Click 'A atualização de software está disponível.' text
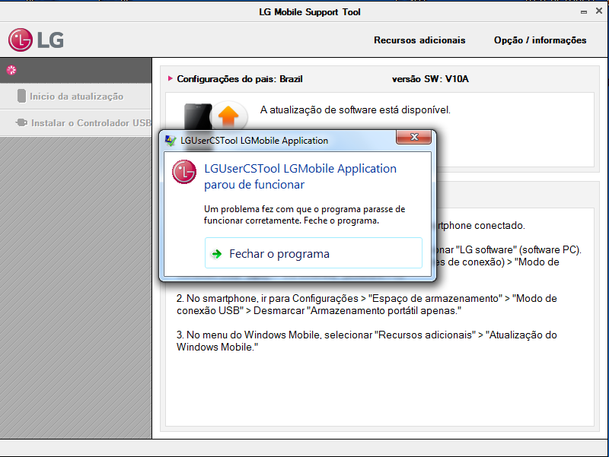This screenshot has width=609, height=457. pos(356,109)
